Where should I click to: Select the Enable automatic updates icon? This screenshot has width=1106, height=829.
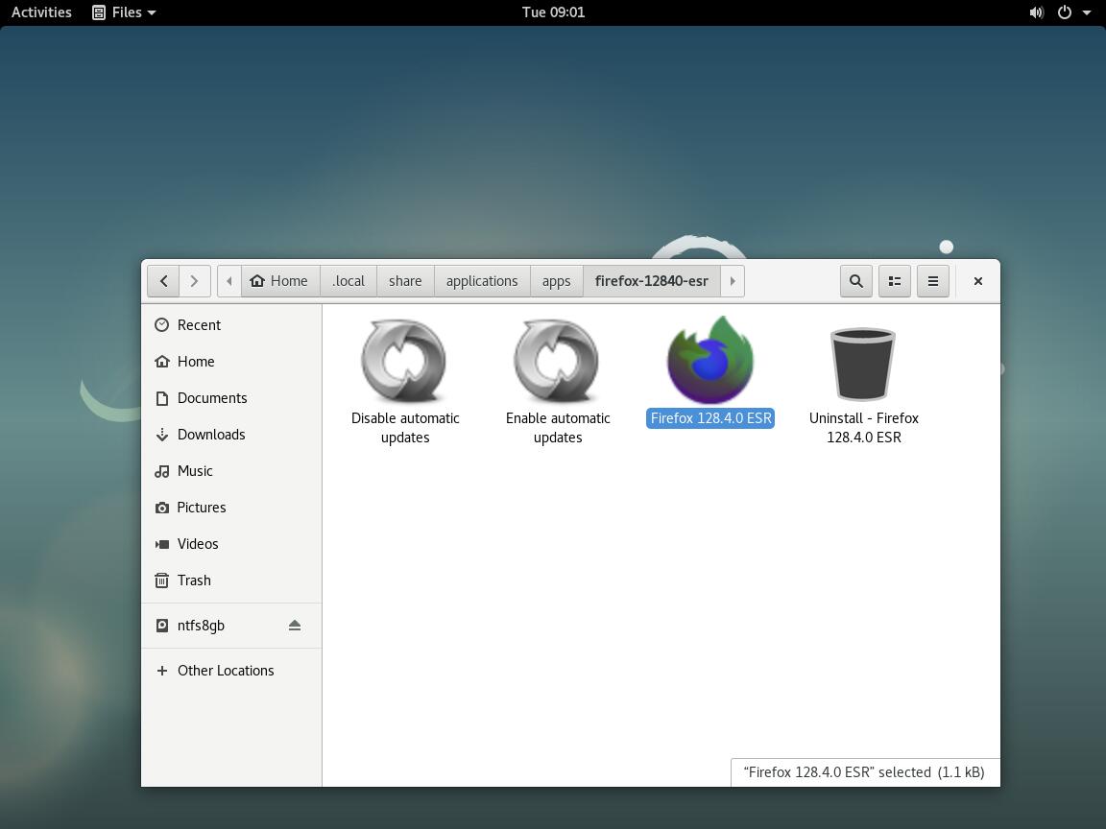(557, 360)
